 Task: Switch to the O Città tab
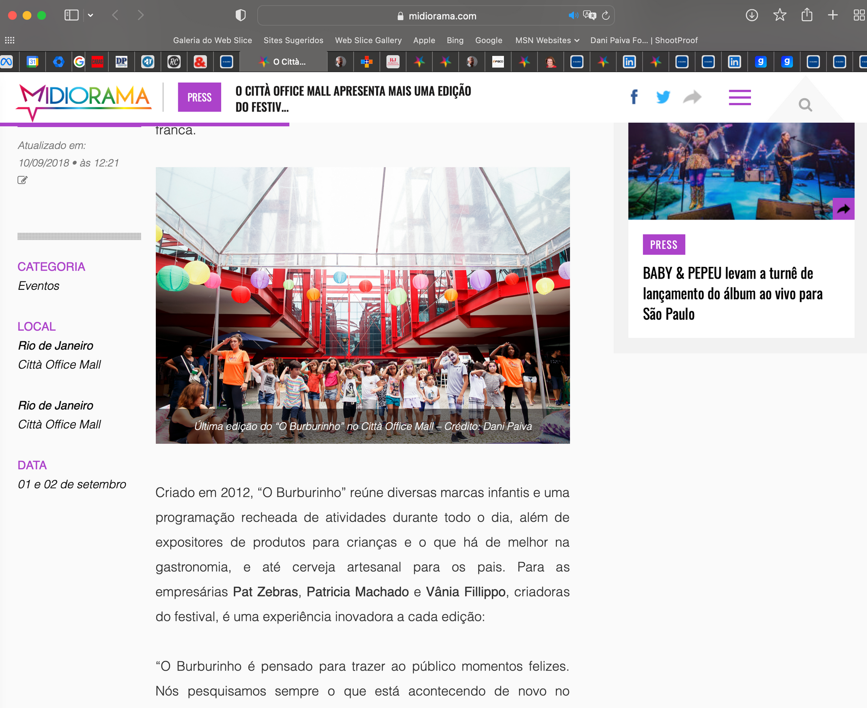(284, 62)
